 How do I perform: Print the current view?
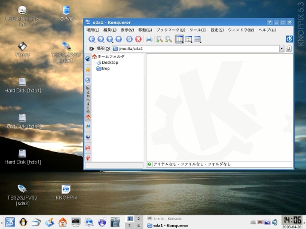point(149,39)
